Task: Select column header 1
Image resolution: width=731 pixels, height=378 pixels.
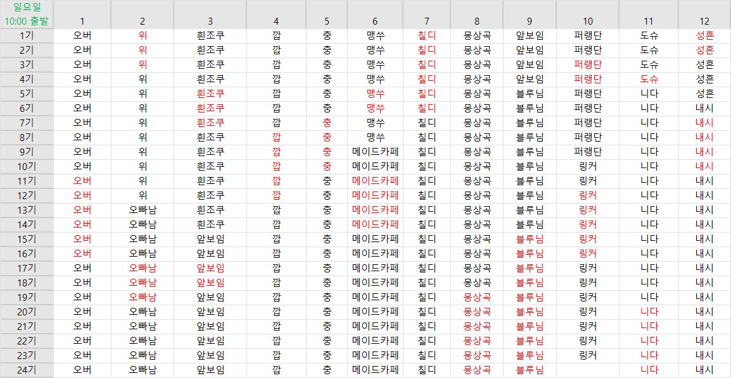Action: 82,15
